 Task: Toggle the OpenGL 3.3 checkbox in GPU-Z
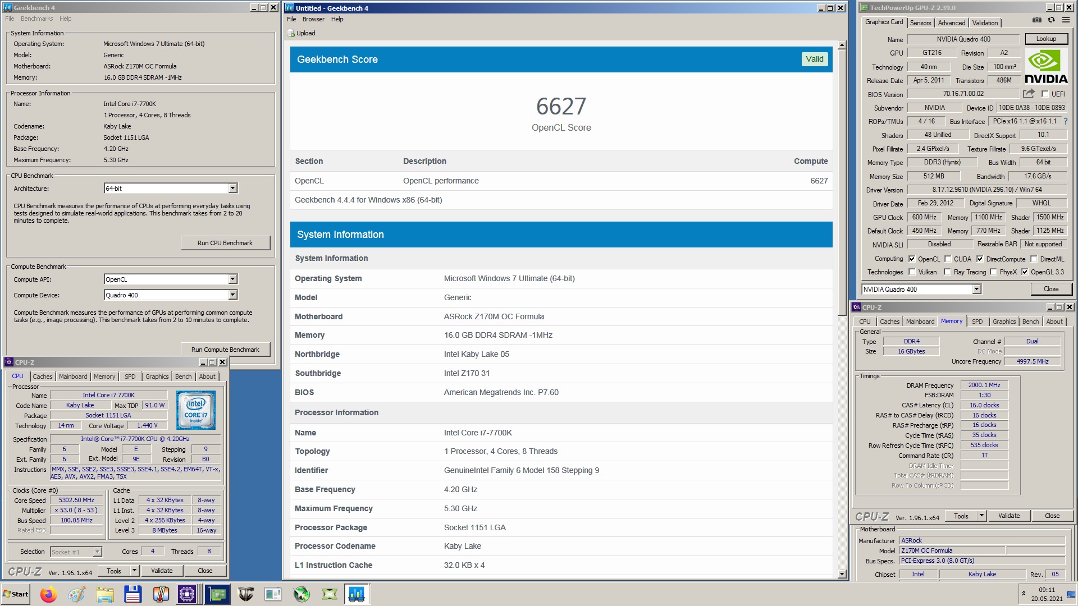click(1025, 272)
